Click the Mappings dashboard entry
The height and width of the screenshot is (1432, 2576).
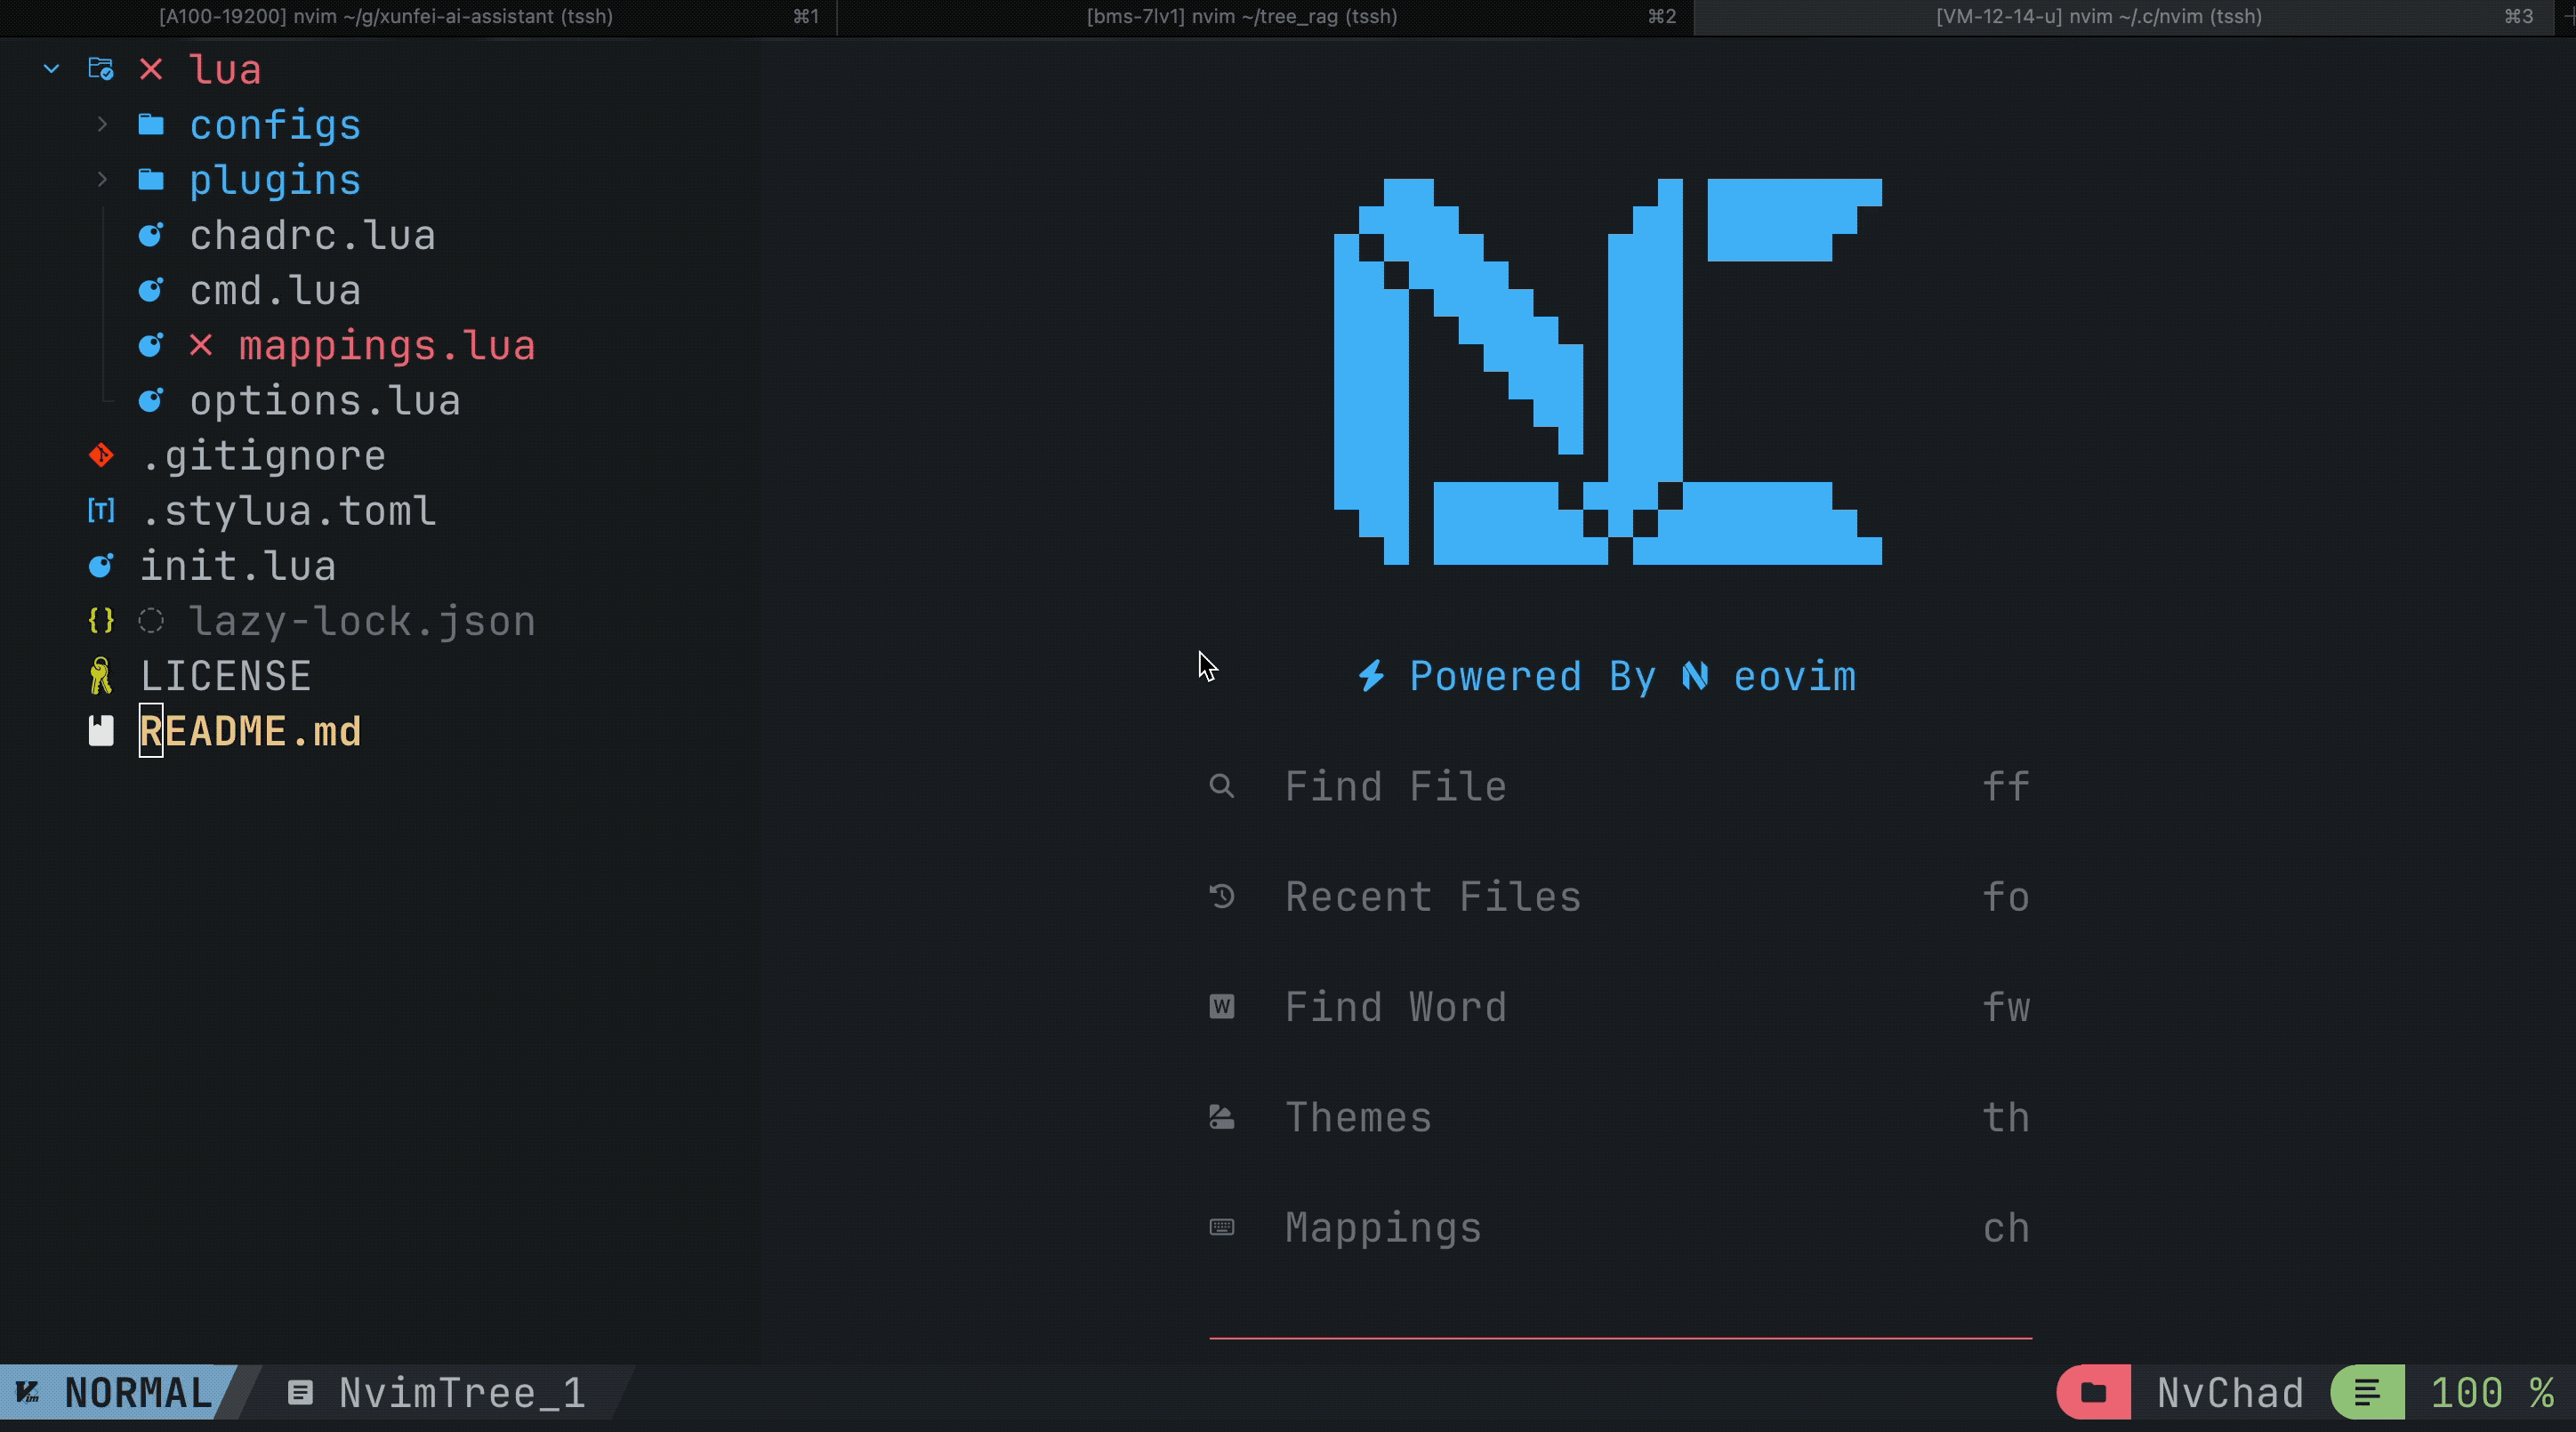1620,1228
